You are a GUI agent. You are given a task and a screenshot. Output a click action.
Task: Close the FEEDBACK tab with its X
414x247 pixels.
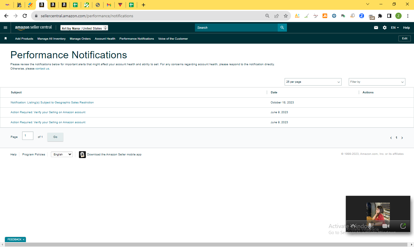[24, 240]
